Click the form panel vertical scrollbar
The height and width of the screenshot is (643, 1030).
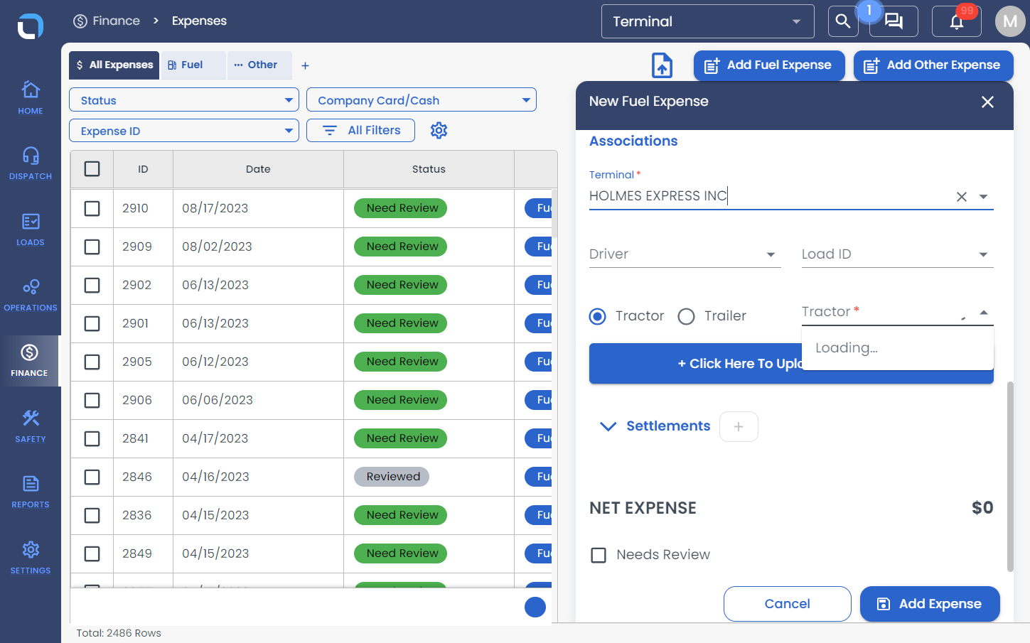(1010, 477)
